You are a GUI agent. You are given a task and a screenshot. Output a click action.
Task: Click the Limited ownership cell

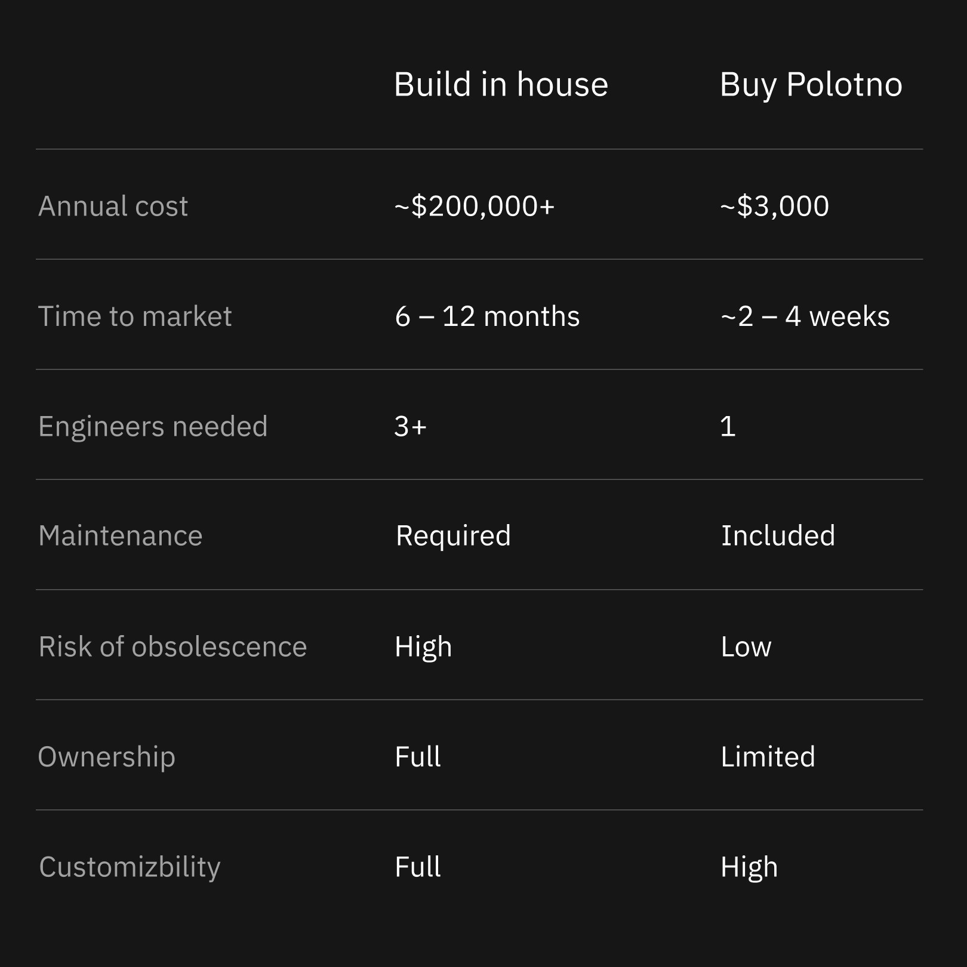tap(768, 756)
